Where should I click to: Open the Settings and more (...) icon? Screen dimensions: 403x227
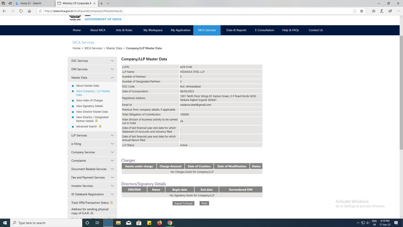tap(399, 11)
